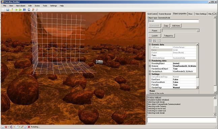This screenshot has height=129, width=218.
Task: Open the Settings menu
Action: (53, 6)
